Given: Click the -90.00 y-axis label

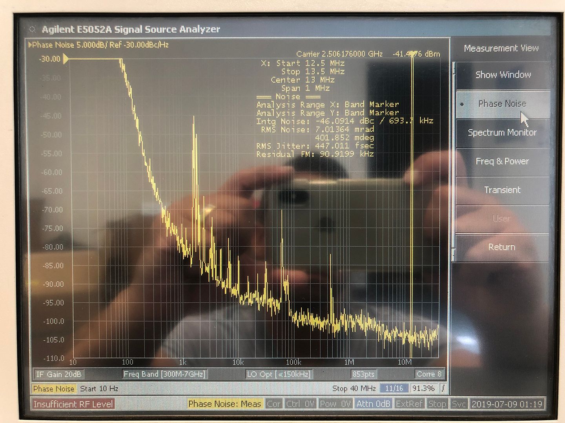Looking at the screenshot, I should point(53,284).
